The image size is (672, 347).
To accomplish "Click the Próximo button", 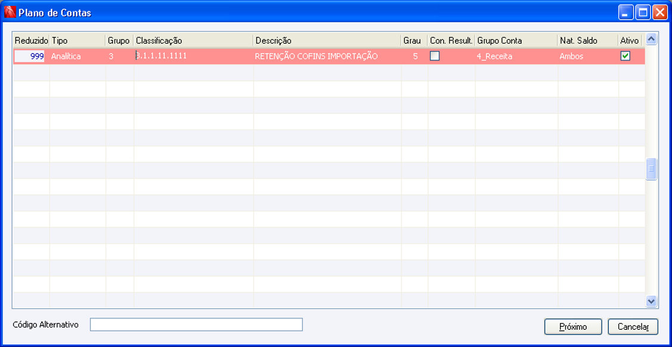I will pyautogui.click(x=573, y=327).
